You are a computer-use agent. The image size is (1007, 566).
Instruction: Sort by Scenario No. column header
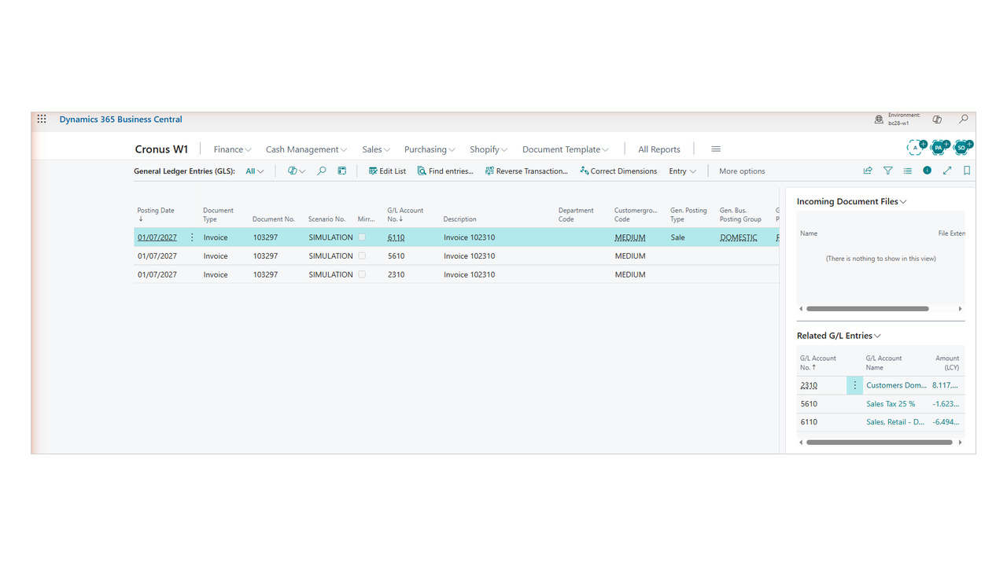(326, 219)
